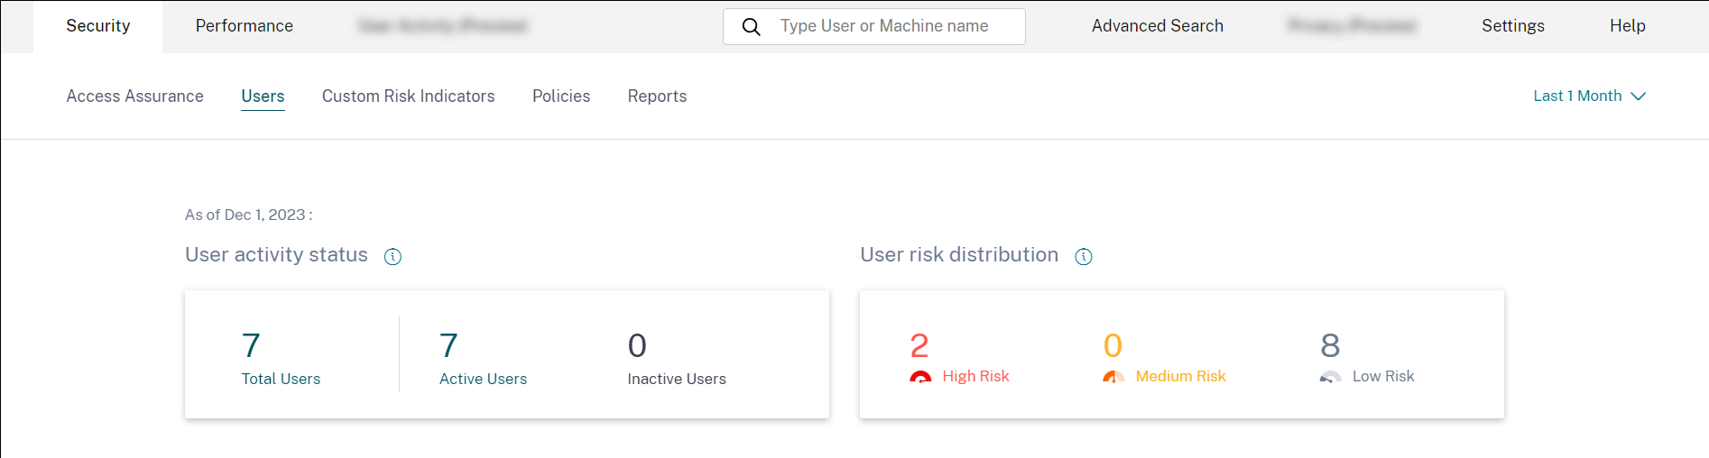Select the Security tab

click(x=97, y=26)
